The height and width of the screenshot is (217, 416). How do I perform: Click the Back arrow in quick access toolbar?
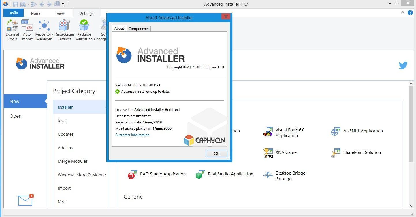pyautogui.click(x=42, y=4)
